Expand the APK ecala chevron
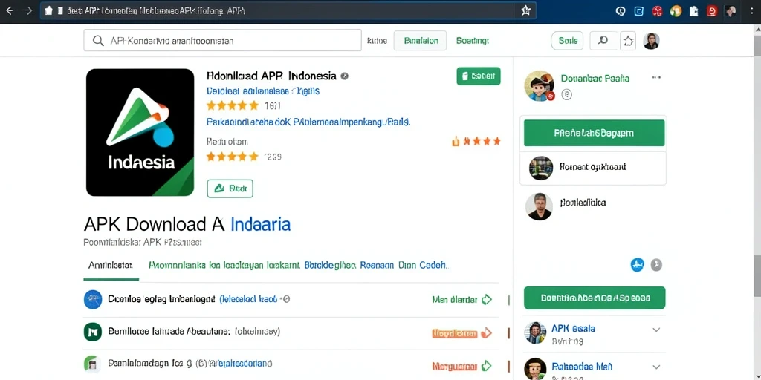The width and height of the screenshot is (761, 380). (x=656, y=330)
